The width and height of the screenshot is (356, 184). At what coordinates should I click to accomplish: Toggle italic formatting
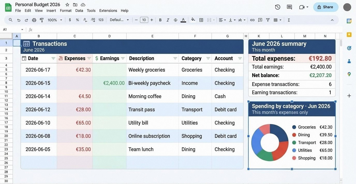point(168,20)
